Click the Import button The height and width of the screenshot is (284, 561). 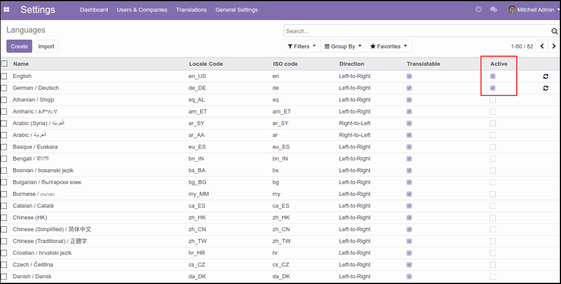(x=46, y=46)
